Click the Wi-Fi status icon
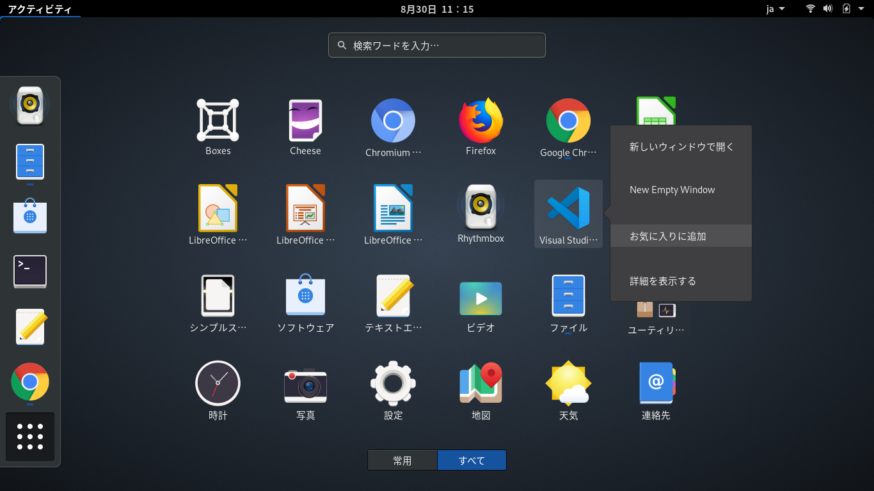The width and height of the screenshot is (874, 491). click(811, 9)
